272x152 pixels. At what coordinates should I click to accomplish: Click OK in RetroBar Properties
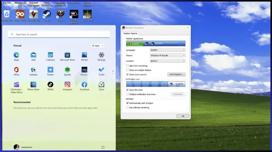point(183,116)
